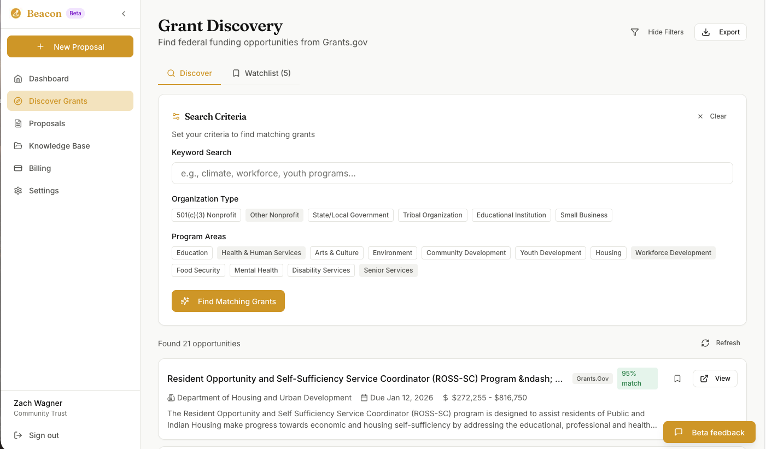Export the grant results

pyautogui.click(x=720, y=32)
